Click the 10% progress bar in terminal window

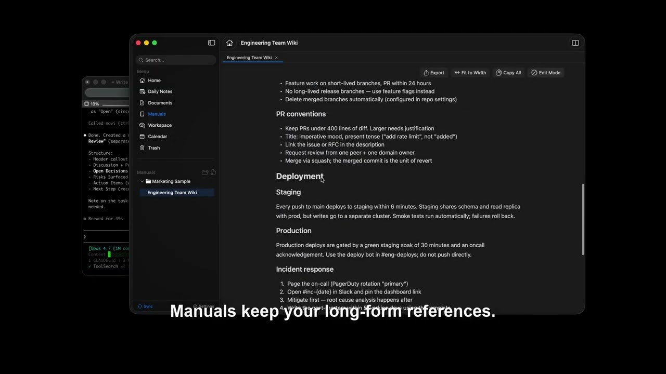pos(115,104)
